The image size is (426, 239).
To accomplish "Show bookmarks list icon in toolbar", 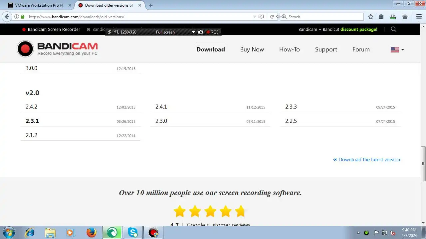I will click(x=381, y=17).
